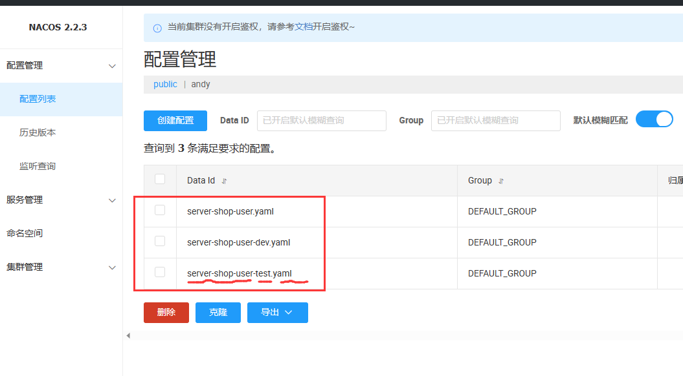Expand the 集群管理 menu chevron

point(112,267)
